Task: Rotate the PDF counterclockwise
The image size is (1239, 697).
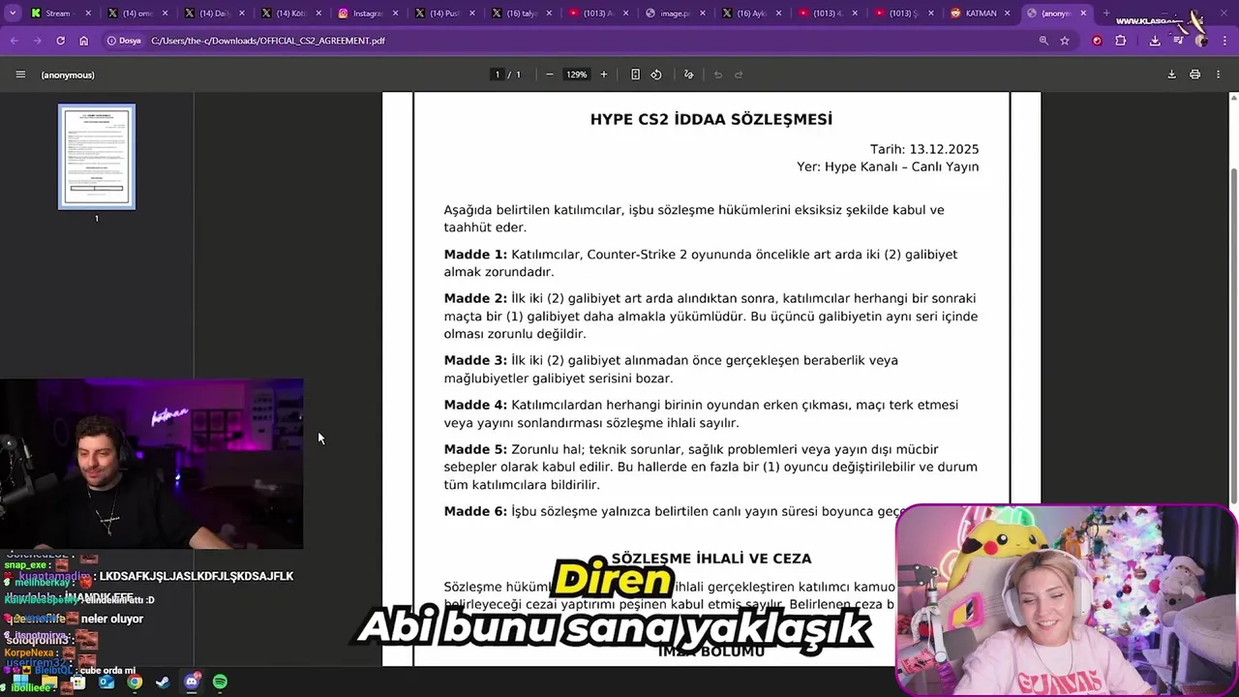Action: (656, 75)
